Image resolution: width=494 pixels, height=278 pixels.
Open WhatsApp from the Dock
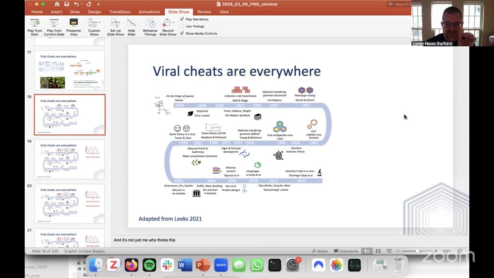[257, 265]
